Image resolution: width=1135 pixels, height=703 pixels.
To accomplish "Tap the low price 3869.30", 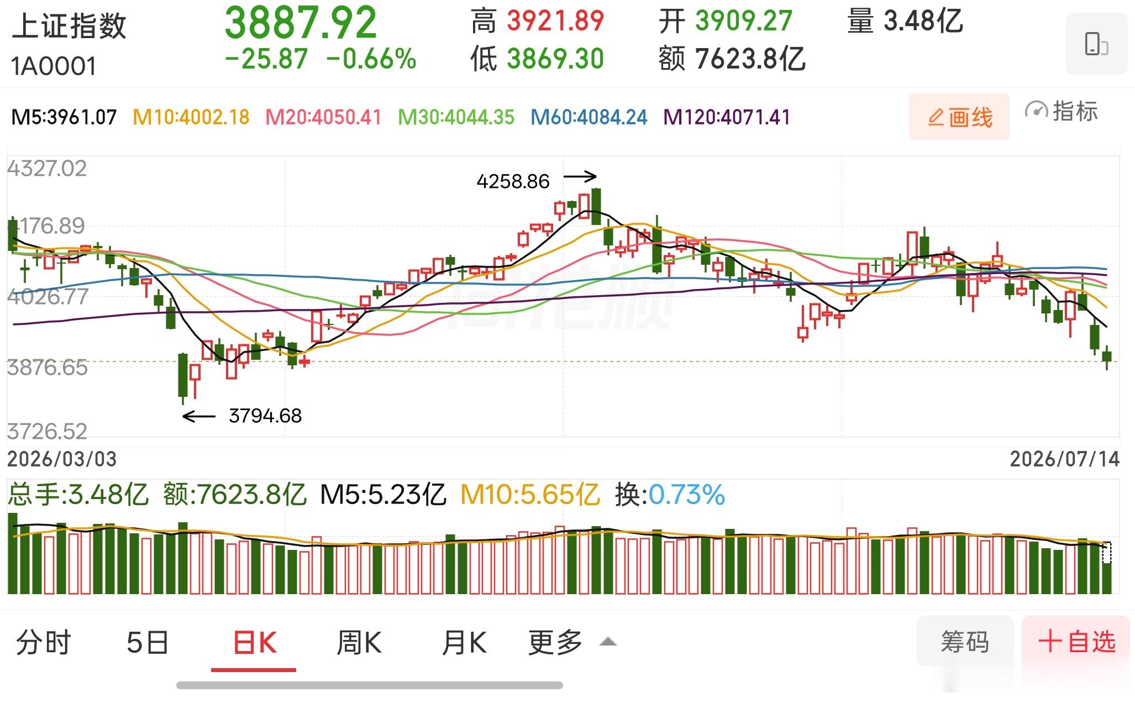I will point(556,59).
